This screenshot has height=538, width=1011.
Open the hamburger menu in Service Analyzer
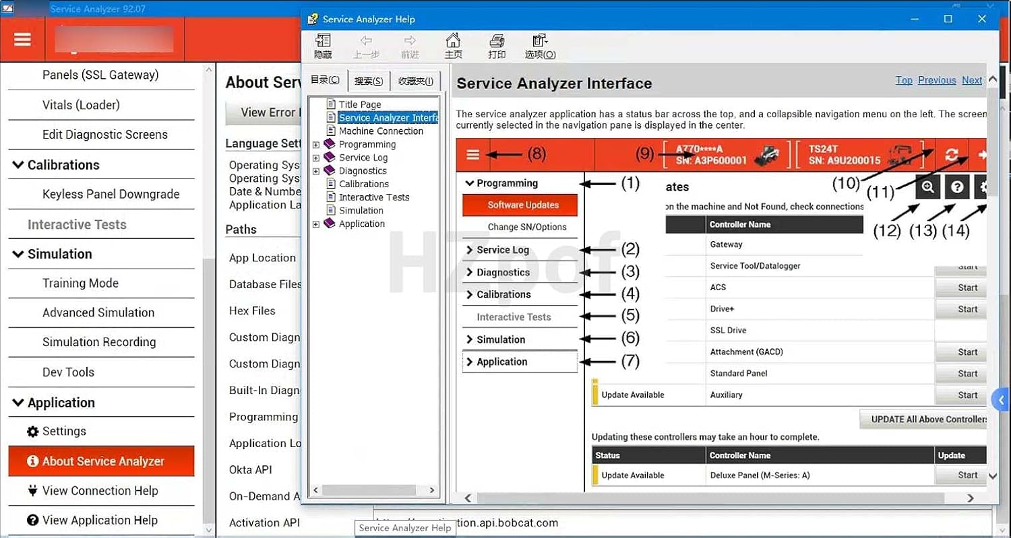pos(22,40)
